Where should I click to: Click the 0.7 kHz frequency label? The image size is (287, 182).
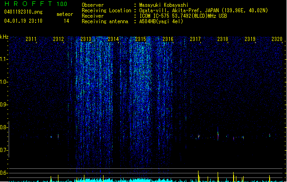tap(4, 150)
